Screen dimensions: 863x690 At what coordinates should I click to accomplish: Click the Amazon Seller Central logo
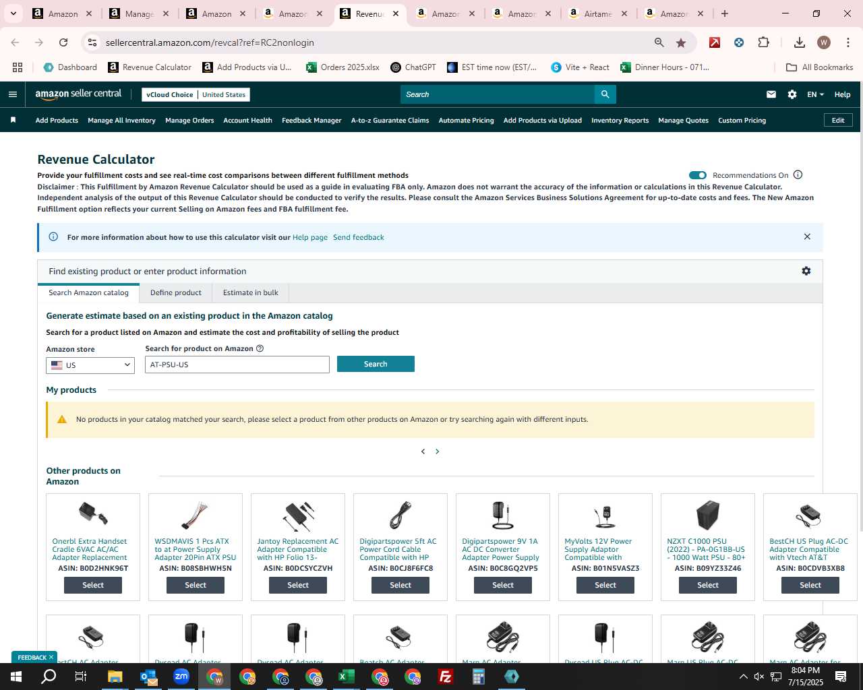pyautogui.click(x=78, y=94)
